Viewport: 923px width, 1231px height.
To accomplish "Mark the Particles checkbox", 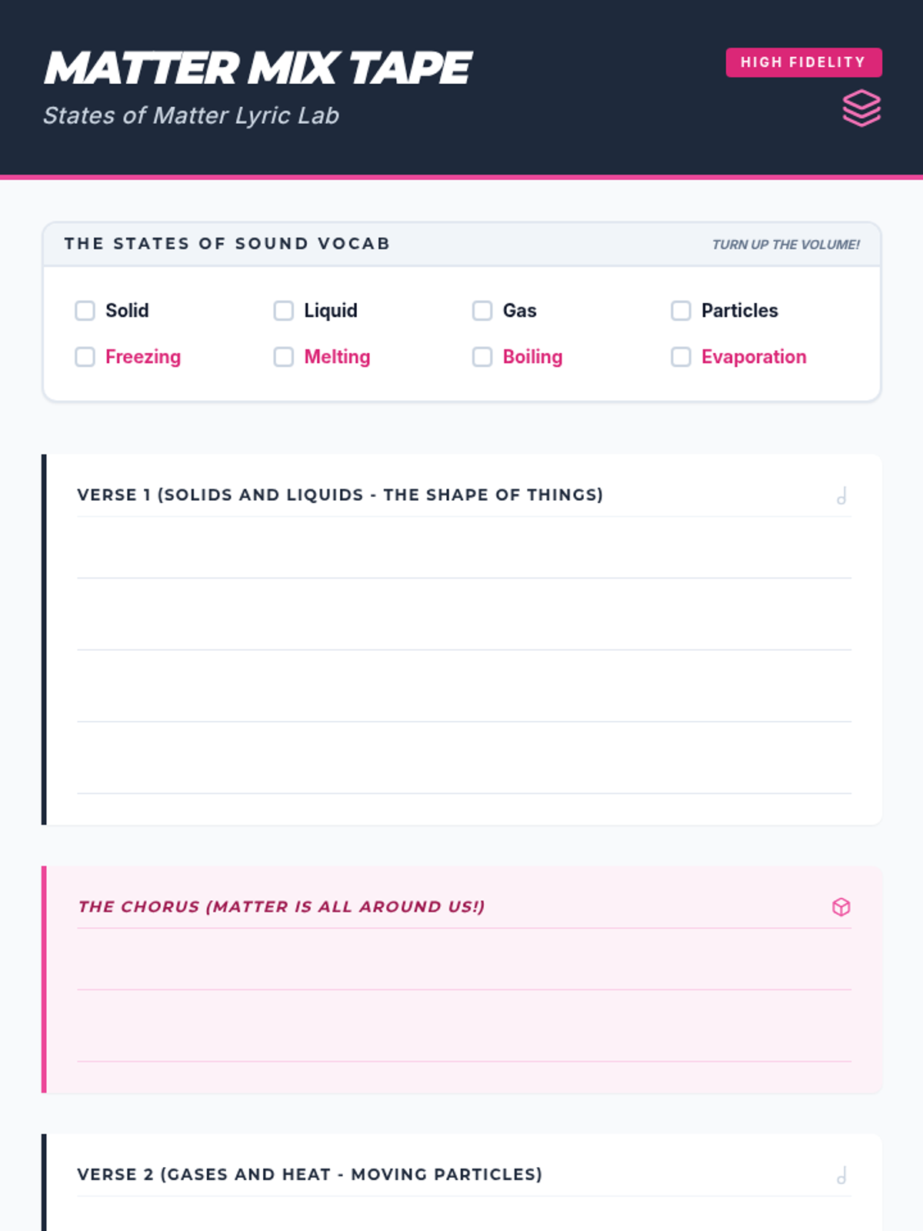I will click(x=681, y=311).
